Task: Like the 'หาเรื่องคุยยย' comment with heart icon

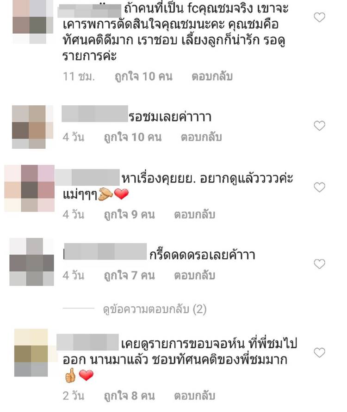Action: [319, 187]
